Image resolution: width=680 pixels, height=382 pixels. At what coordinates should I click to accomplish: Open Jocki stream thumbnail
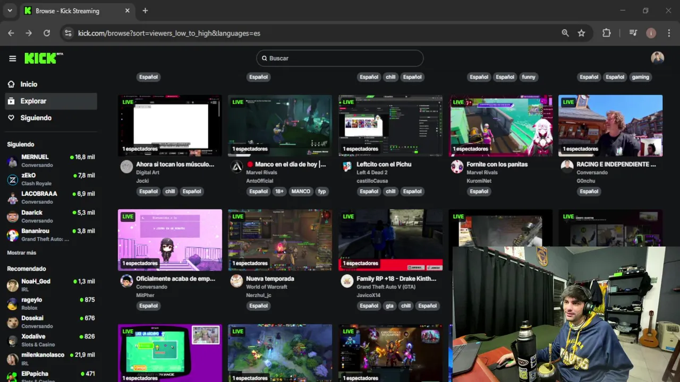(x=170, y=126)
